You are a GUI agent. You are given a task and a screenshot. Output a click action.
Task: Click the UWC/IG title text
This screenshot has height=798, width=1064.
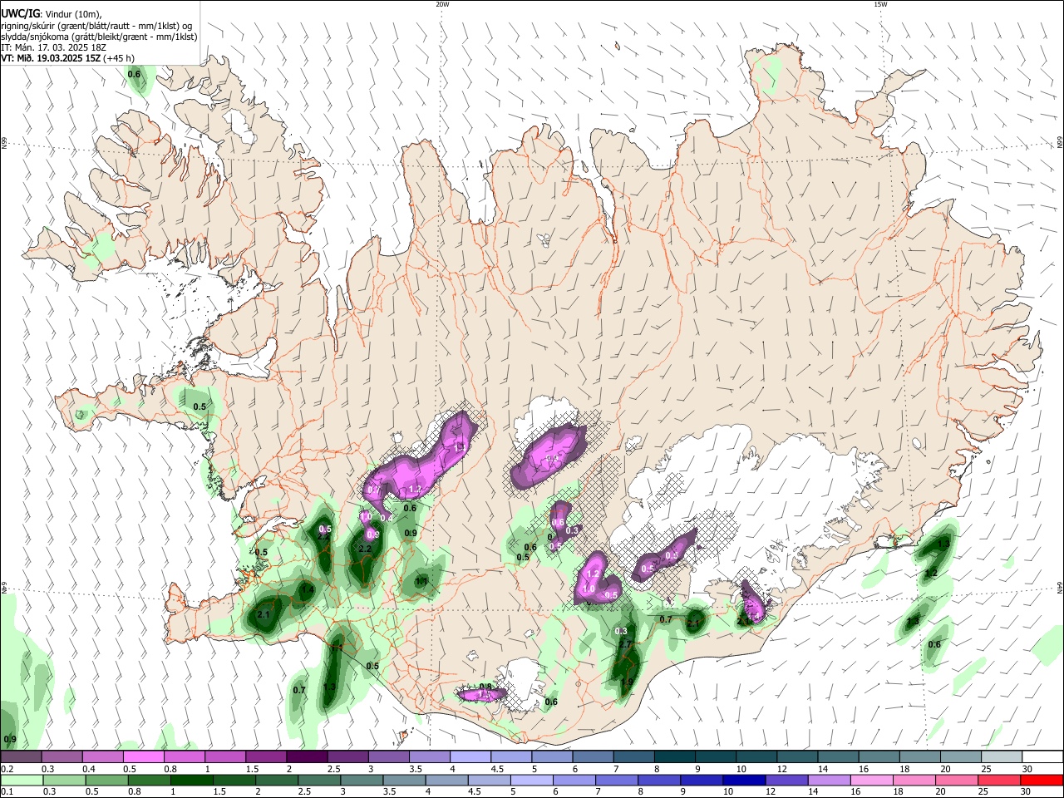20,13
